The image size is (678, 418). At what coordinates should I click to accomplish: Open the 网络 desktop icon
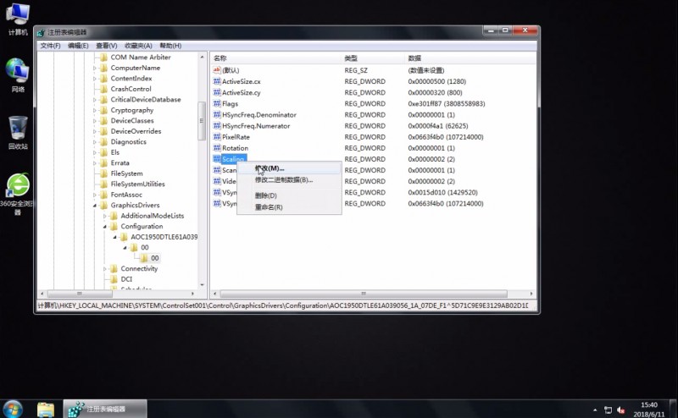click(18, 75)
